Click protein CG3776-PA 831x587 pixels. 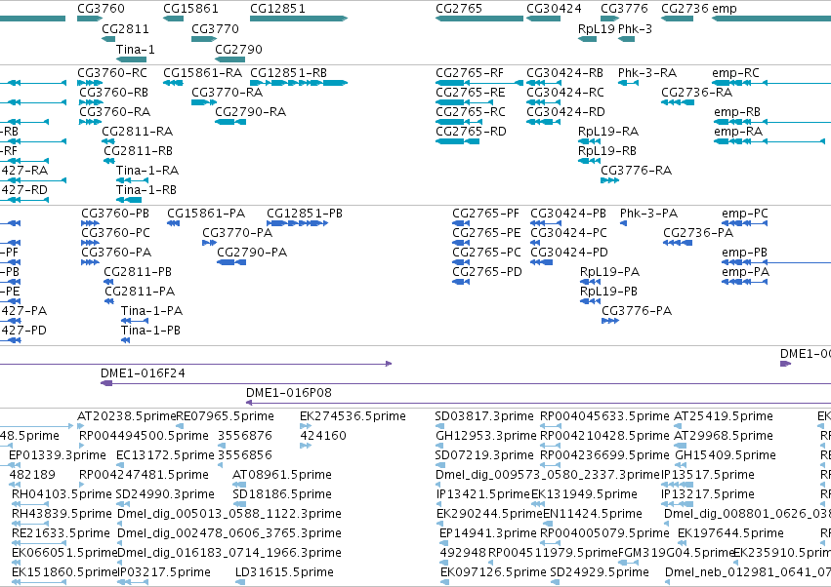pos(610,321)
